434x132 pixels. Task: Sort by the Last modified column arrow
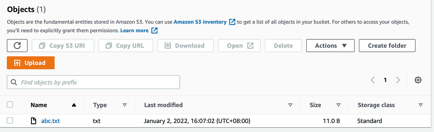290,105
